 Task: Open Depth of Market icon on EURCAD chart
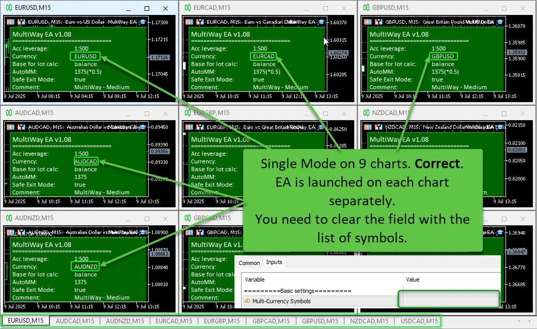click(200, 22)
